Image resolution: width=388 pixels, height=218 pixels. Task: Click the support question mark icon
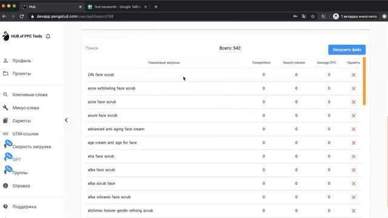[5, 206]
